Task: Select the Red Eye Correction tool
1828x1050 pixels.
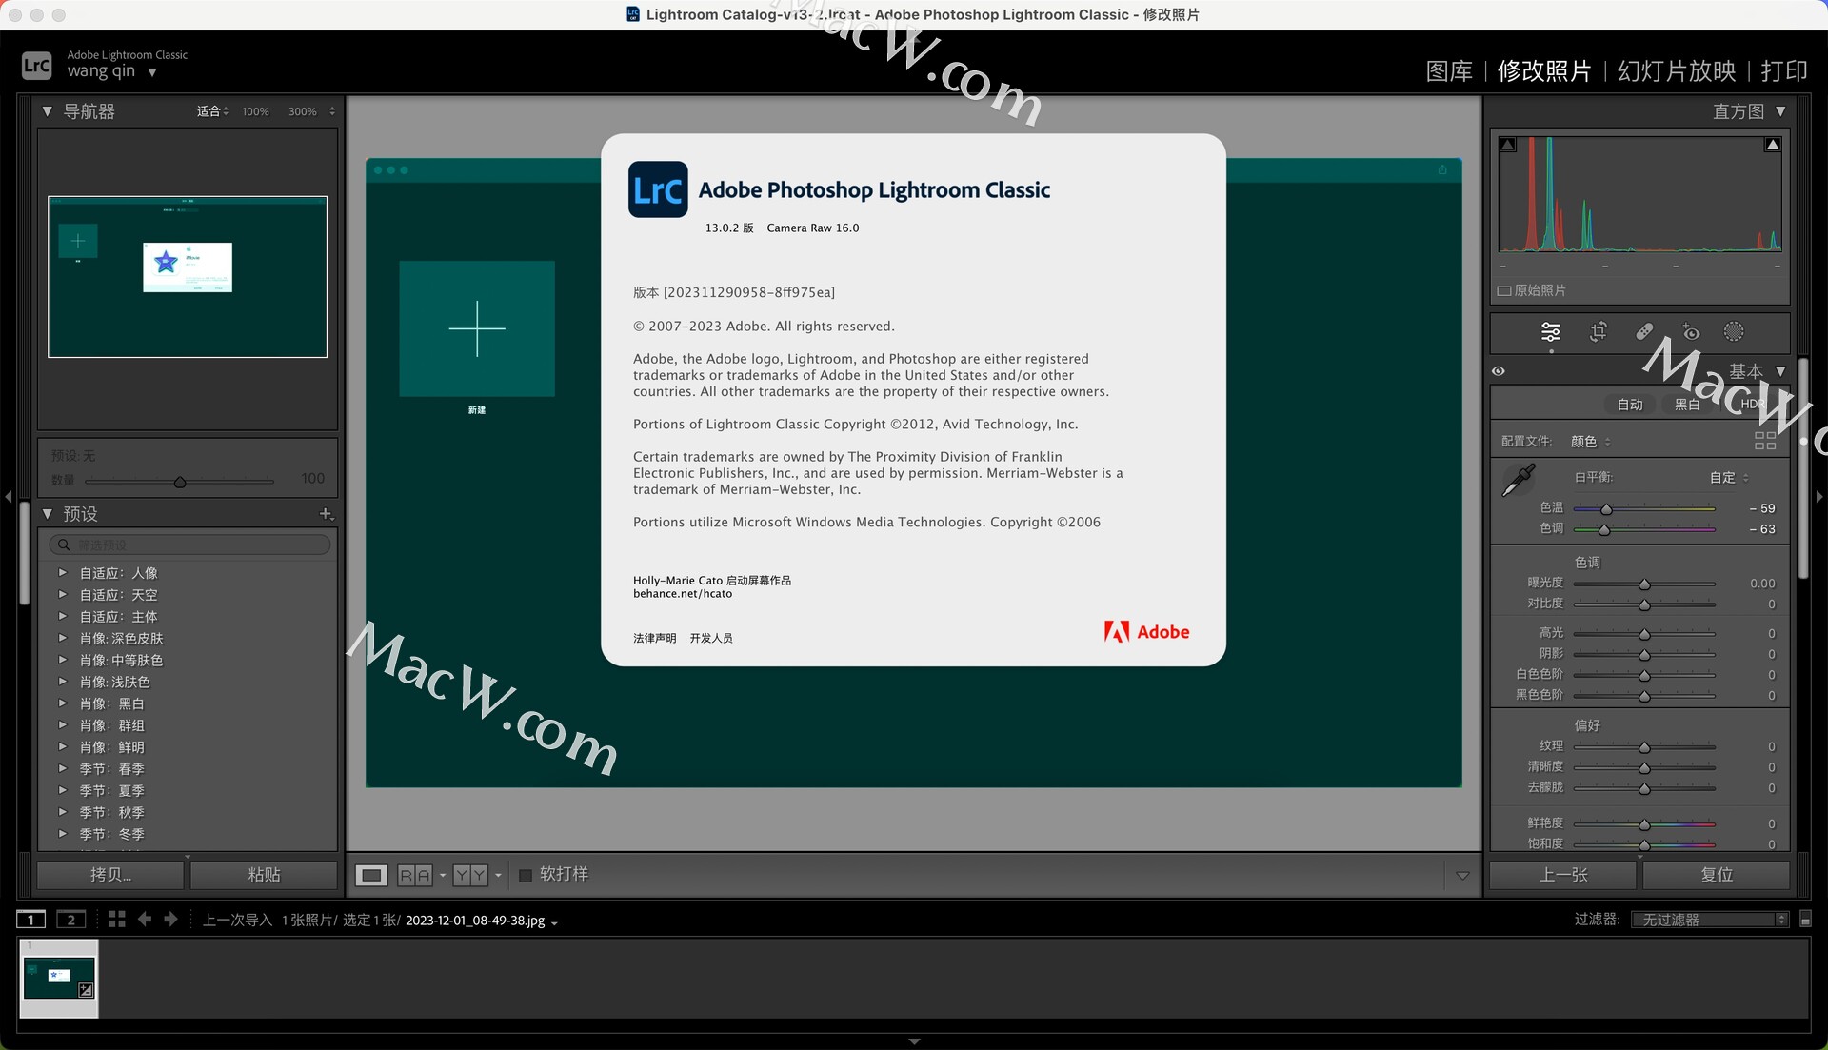Action: (x=1692, y=332)
